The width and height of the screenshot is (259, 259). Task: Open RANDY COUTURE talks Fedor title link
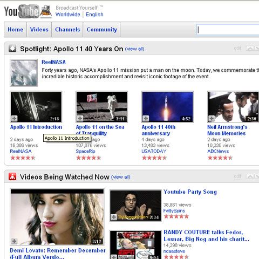tap(206, 236)
